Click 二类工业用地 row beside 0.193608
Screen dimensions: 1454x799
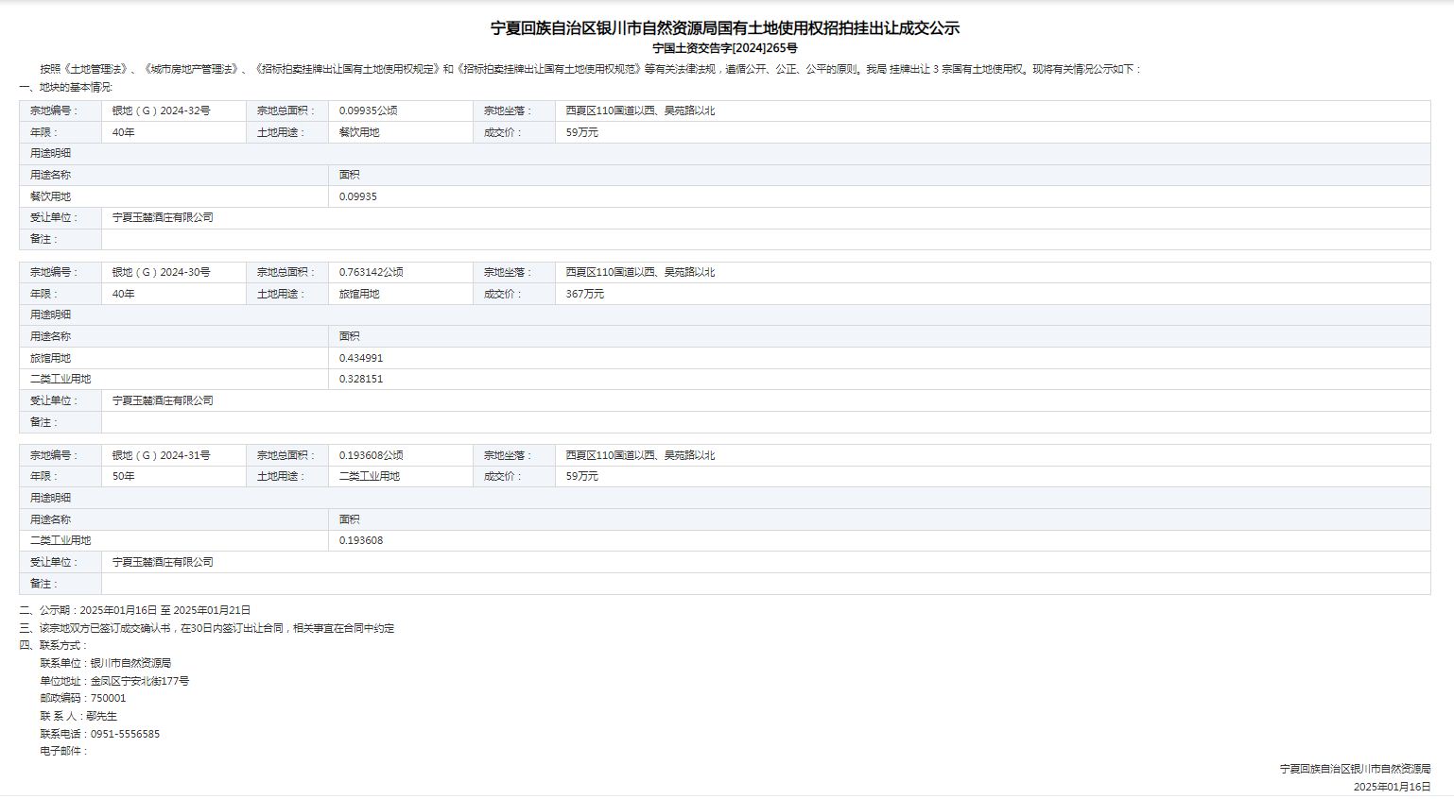point(61,540)
